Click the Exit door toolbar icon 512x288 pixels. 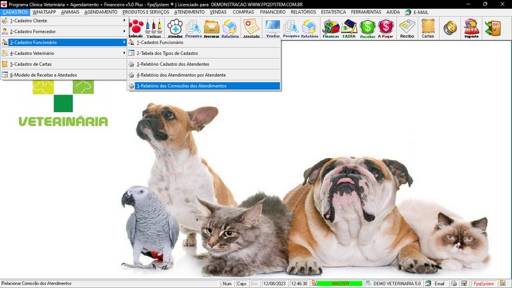(x=493, y=28)
